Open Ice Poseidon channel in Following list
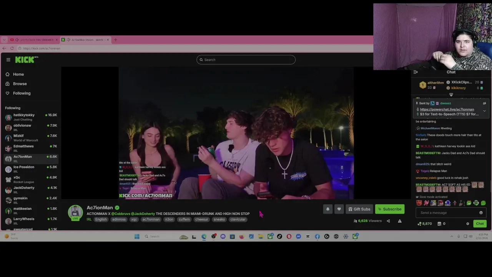Image resolution: width=492 pixels, height=277 pixels. point(31,169)
